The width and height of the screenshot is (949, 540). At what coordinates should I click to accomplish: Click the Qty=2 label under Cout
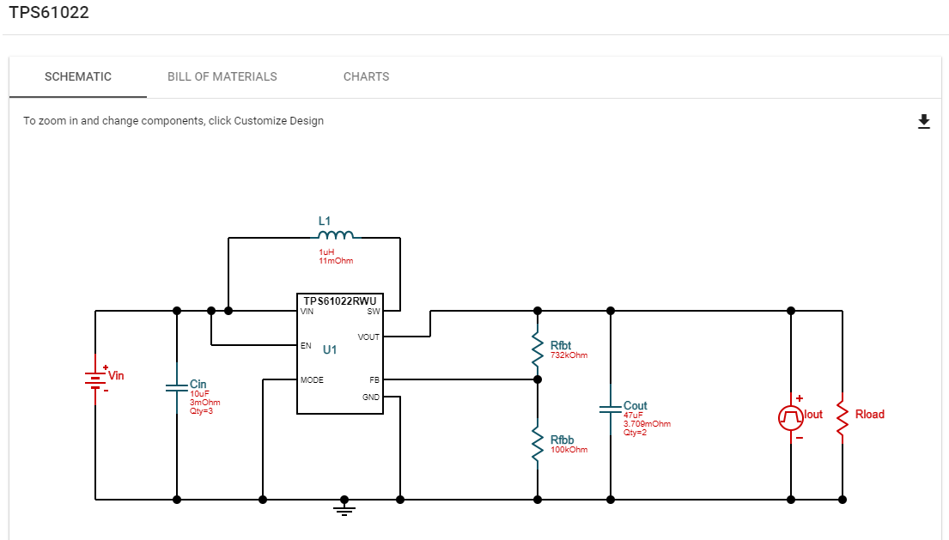(635, 433)
